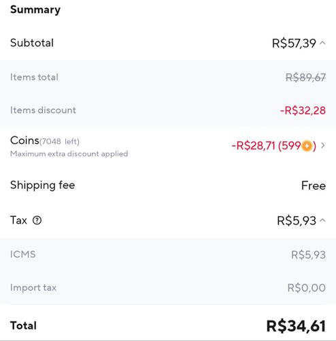
Task: Click the '7048 left' coins balance text
Action: [60, 142]
